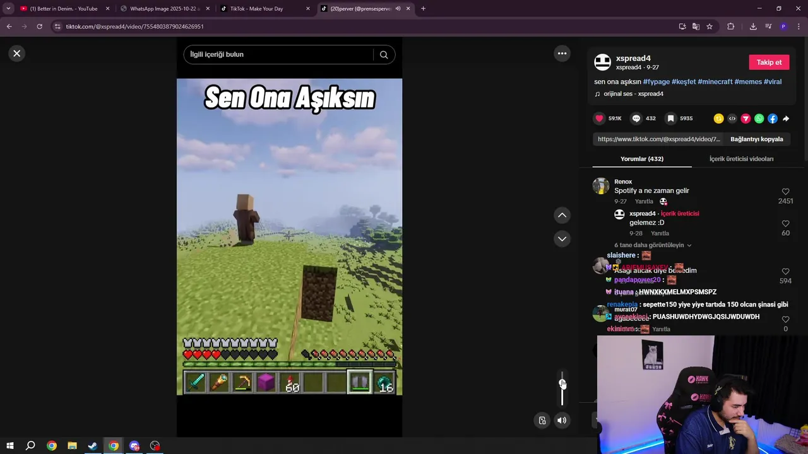Reload the TikTok page
The image size is (808, 454).
pyautogui.click(x=39, y=26)
